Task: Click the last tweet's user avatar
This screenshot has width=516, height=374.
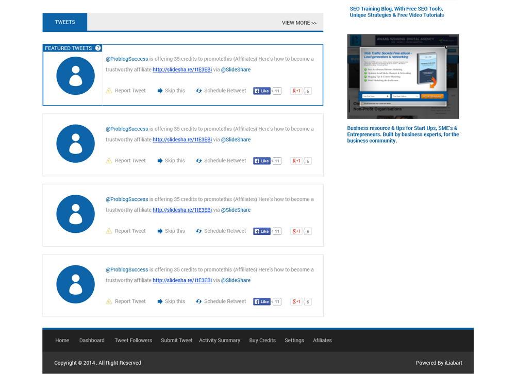Action: (75, 284)
